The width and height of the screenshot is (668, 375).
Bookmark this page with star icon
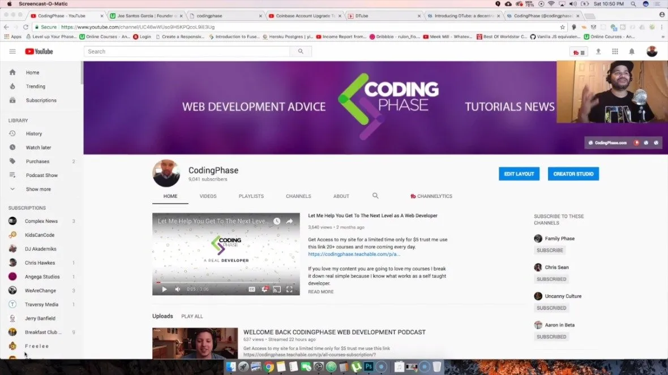[x=562, y=27]
